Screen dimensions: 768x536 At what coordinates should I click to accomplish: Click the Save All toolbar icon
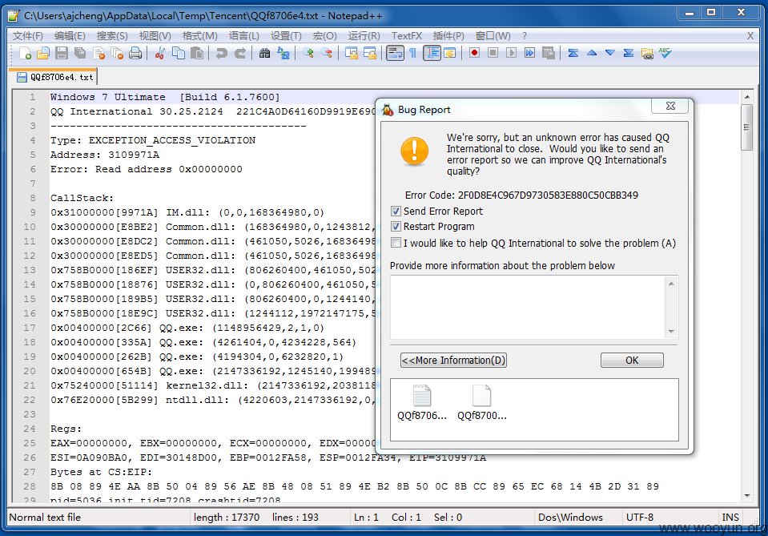tap(80, 53)
